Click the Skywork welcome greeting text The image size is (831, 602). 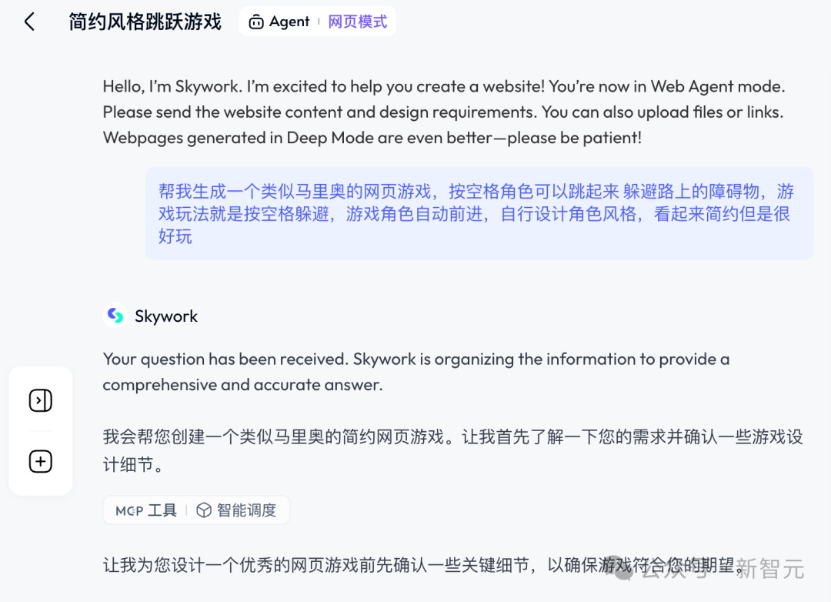tap(444, 112)
